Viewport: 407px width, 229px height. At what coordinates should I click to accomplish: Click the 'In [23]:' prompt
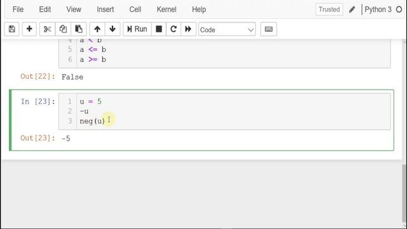coord(38,102)
